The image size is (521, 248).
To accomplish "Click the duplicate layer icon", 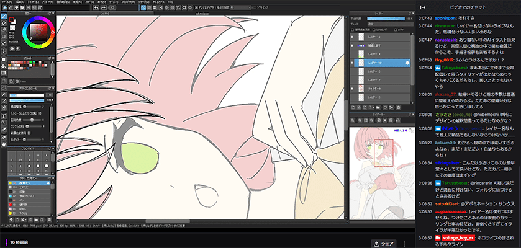I will (385, 107).
